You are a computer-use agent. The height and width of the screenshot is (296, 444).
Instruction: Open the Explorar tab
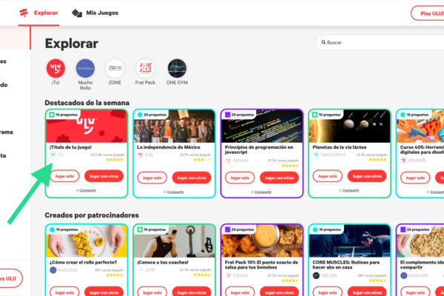pos(38,13)
